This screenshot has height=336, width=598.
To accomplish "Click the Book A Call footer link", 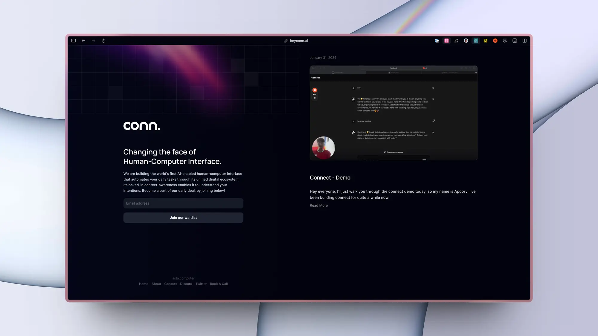I will 219,283.
